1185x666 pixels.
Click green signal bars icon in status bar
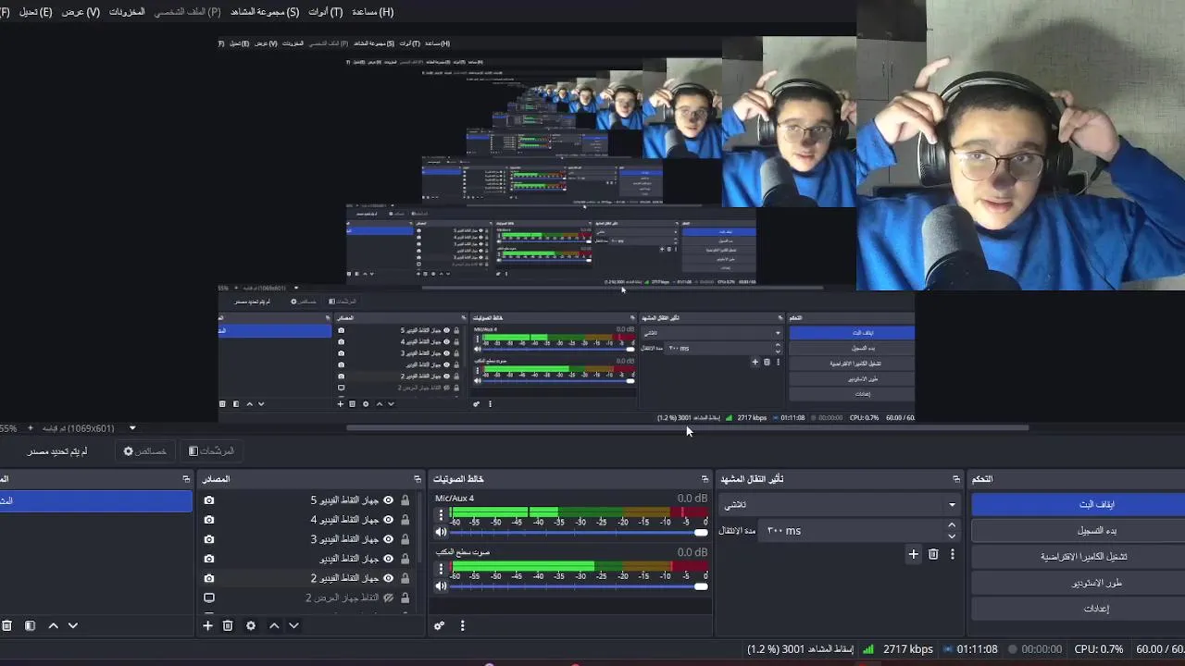click(x=868, y=649)
